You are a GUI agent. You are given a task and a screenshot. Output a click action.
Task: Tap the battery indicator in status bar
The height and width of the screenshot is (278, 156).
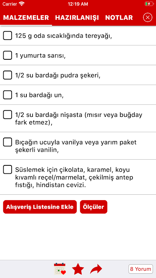tap(149, 4)
